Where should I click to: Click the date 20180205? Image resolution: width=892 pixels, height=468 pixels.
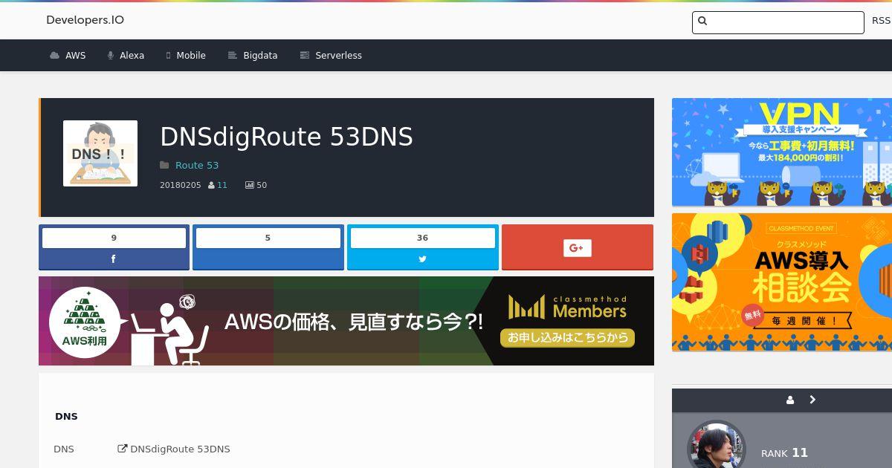coord(181,185)
